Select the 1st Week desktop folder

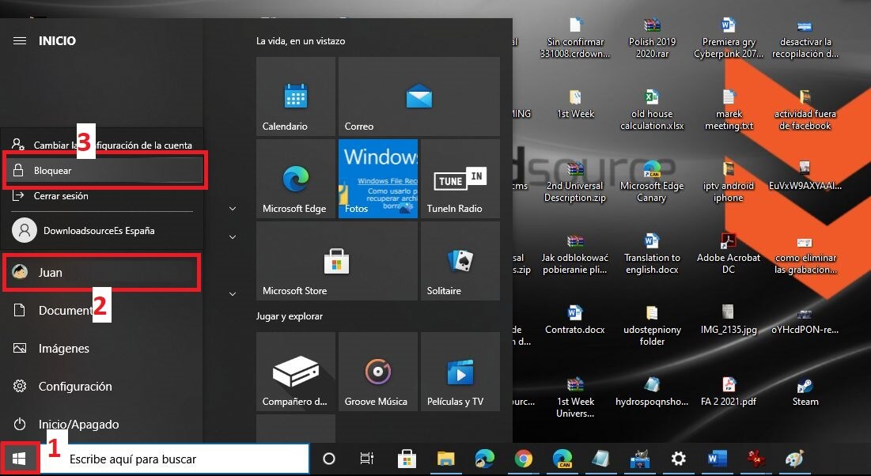[575, 104]
